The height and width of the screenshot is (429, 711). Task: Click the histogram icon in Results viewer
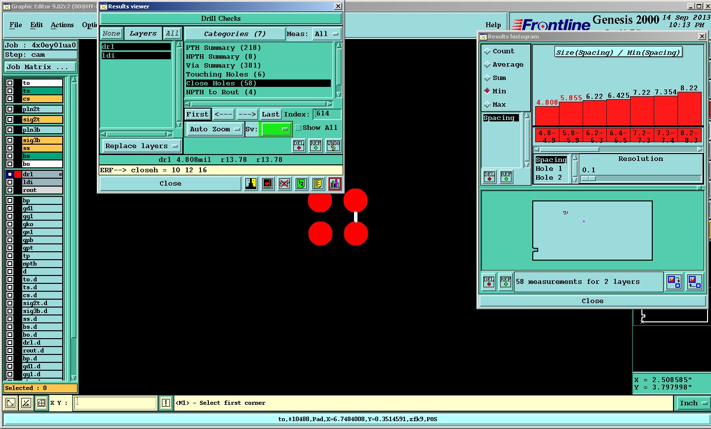334,184
